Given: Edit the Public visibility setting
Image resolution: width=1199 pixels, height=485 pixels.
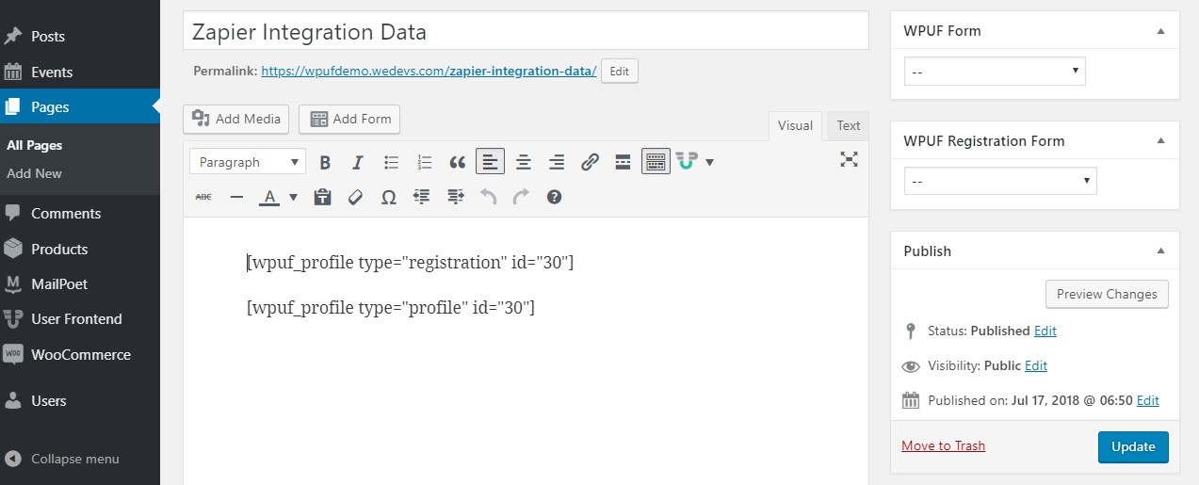Looking at the screenshot, I should (x=1035, y=365).
